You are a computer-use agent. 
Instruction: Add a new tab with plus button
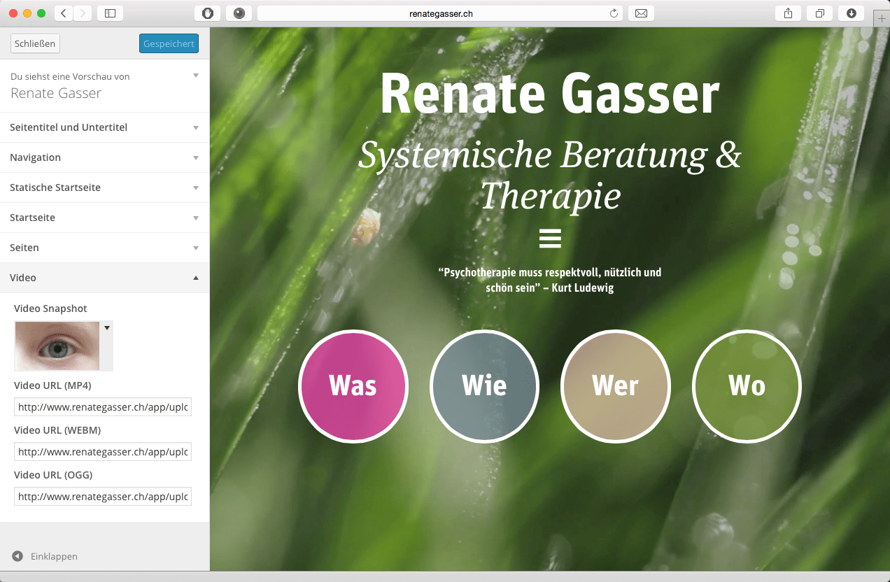click(x=882, y=19)
